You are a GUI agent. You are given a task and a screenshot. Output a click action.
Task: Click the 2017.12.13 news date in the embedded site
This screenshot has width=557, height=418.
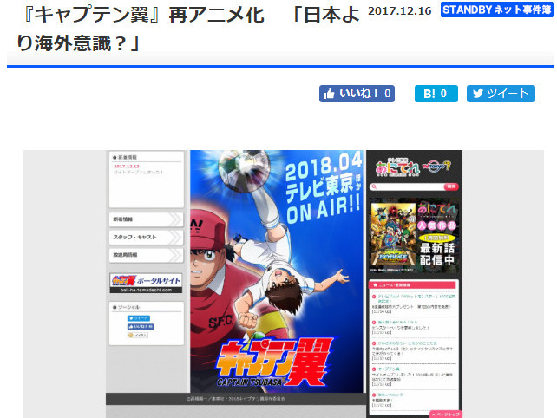(x=127, y=167)
